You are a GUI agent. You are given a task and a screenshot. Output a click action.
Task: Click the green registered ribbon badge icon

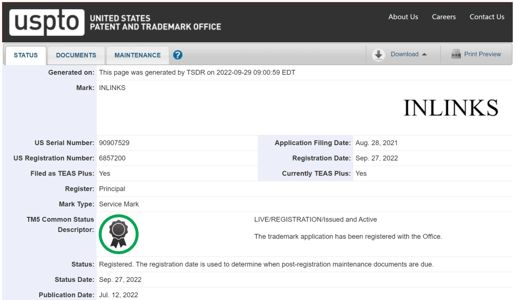[x=118, y=234]
